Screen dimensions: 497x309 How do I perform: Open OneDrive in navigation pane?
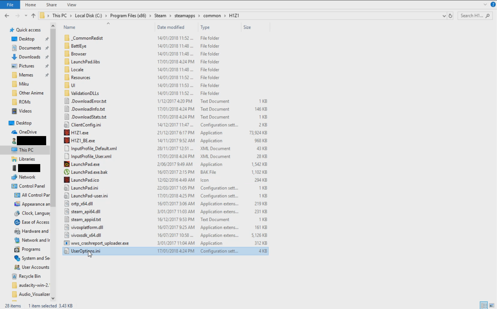[x=28, y=132]
